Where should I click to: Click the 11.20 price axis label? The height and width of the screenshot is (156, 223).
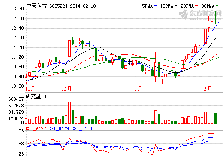coord(18,57)
